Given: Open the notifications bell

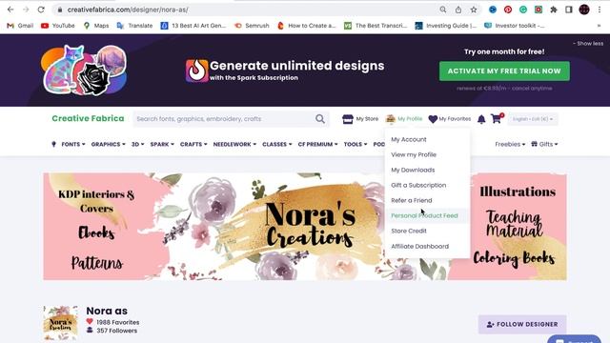Looking at the screenshot, I should 481,119.
